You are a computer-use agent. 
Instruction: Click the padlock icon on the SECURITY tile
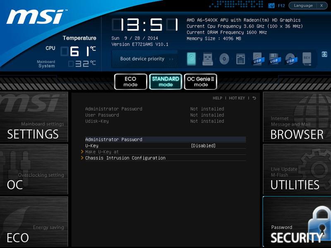point(320,224)
